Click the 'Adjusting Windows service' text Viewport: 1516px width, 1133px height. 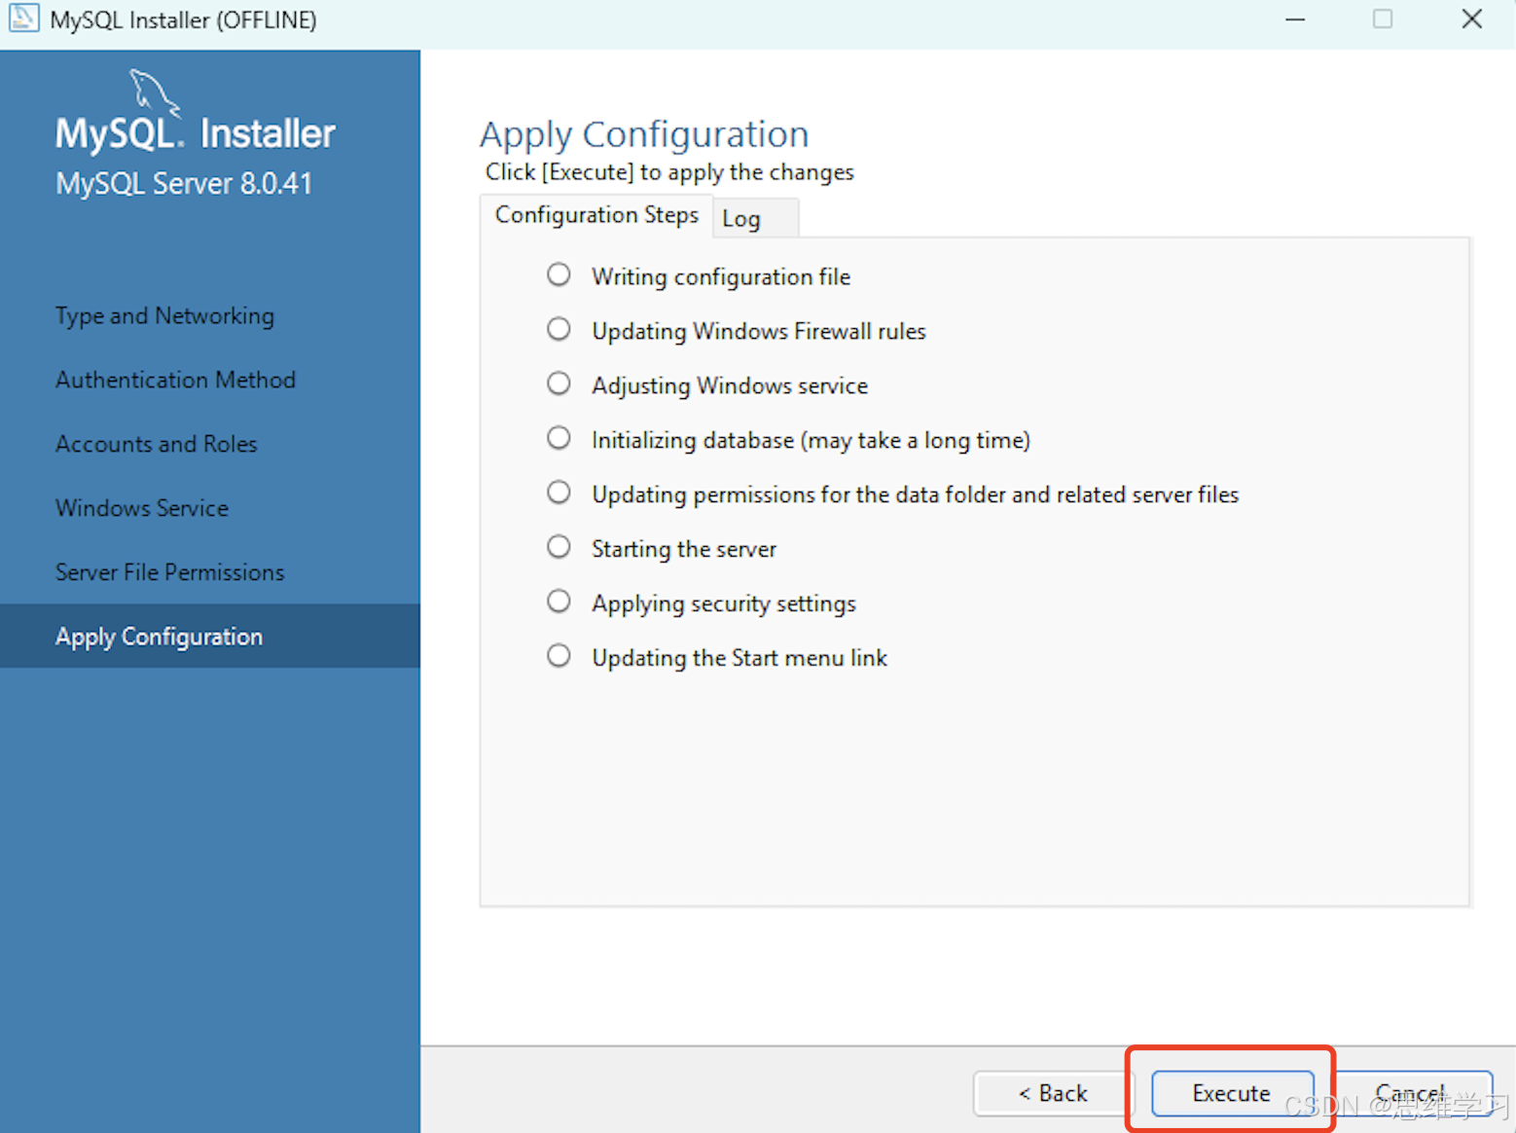click(730, 385)
